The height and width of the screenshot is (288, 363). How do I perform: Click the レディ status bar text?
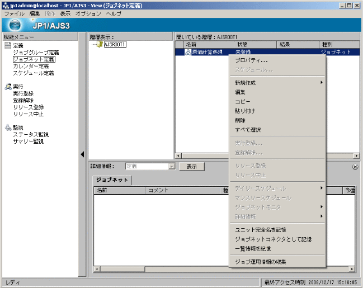[x=13, y=282]
